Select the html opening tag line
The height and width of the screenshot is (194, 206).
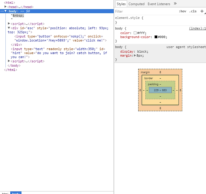pyautogui.click(x=9, y=3)
